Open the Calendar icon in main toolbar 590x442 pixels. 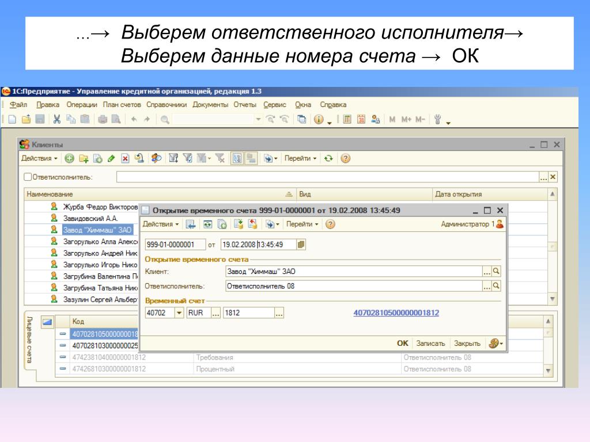coord(361,120)
